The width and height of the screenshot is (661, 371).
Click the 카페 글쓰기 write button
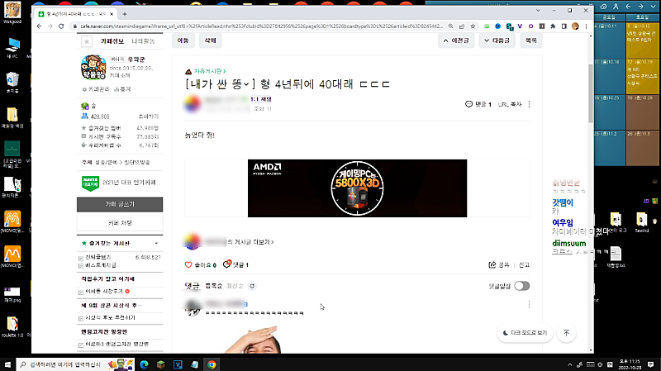click(120, 204)
